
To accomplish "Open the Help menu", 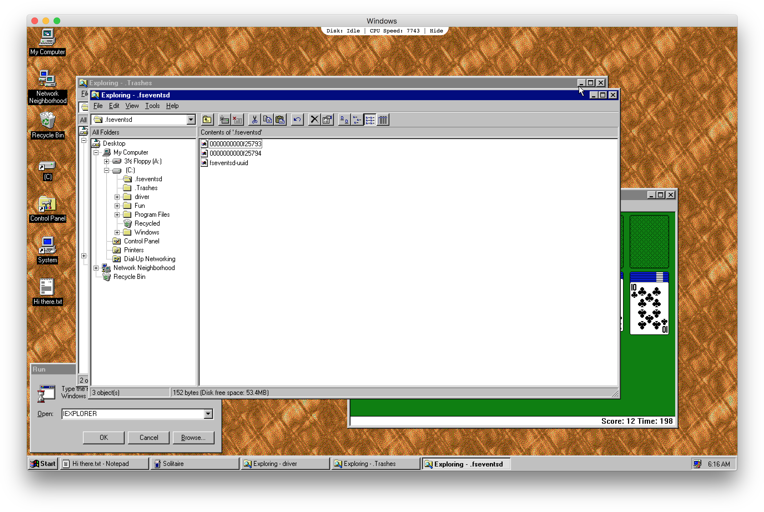I will point(172,106).
